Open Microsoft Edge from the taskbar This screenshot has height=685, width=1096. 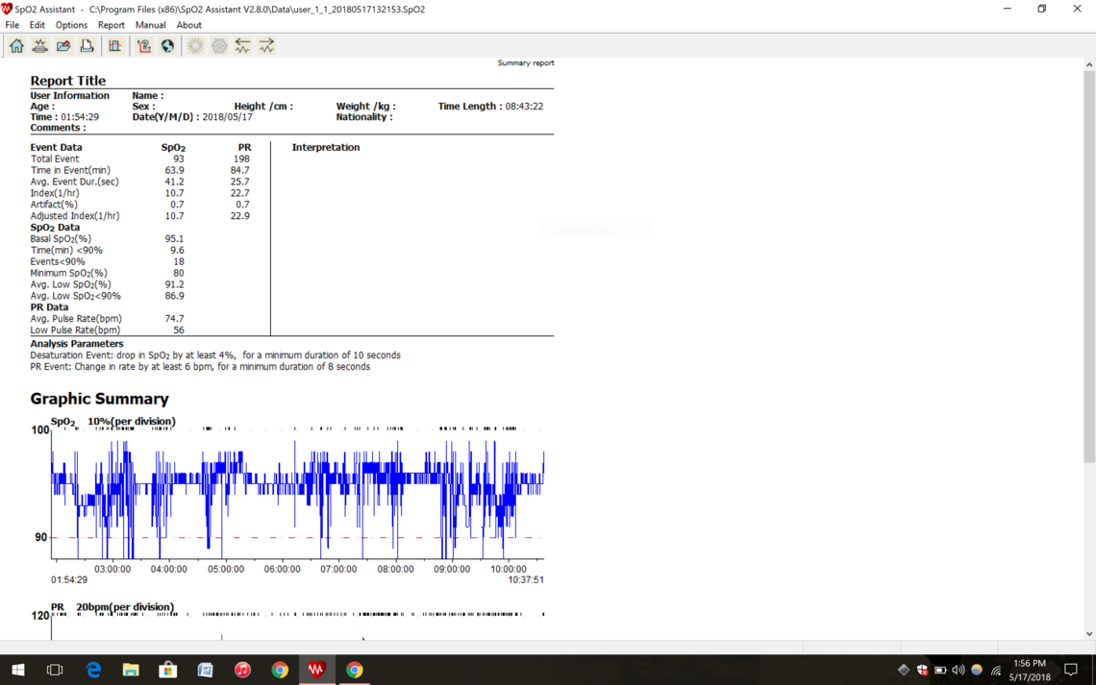[93, 670]
